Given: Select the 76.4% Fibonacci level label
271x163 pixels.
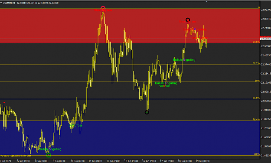Looking at the screenshot, I should (x=256, y=120).
